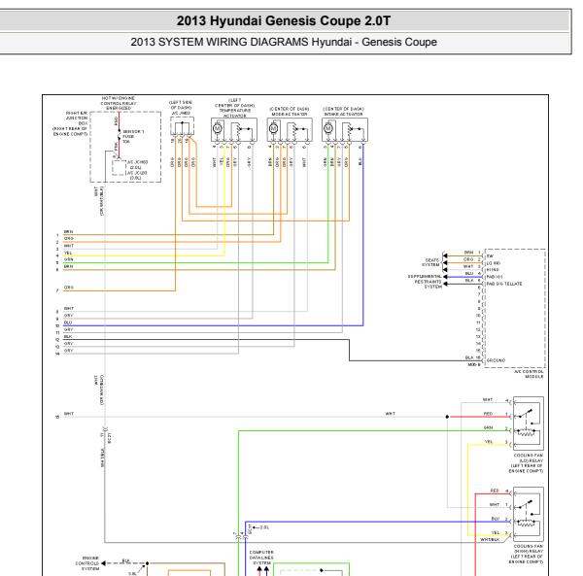Click the "INTAKE ACTUATOR" label

coord(343,114)
